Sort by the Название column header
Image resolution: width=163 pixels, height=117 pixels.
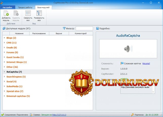[x=19, y=33]
